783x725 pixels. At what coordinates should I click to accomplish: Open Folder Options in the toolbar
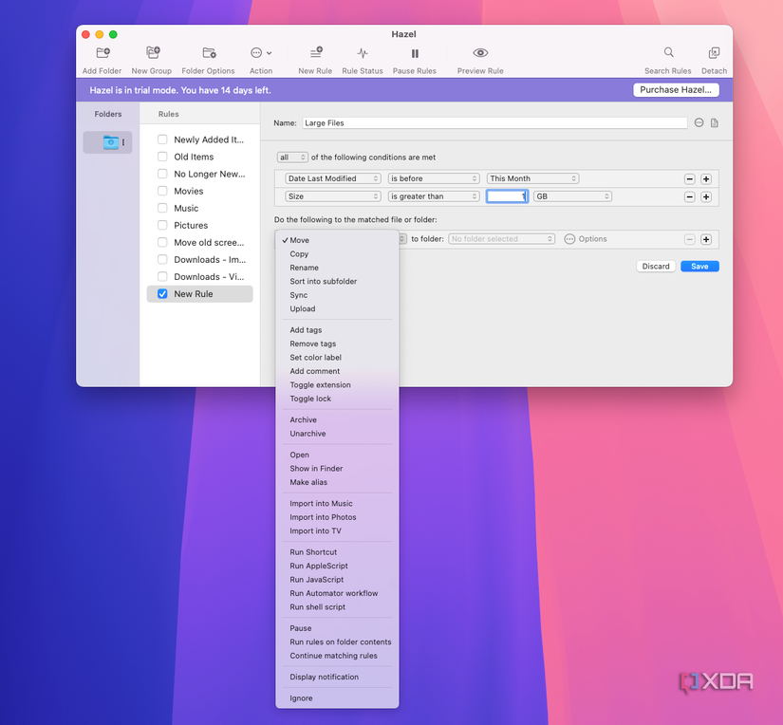pos(209,52)
